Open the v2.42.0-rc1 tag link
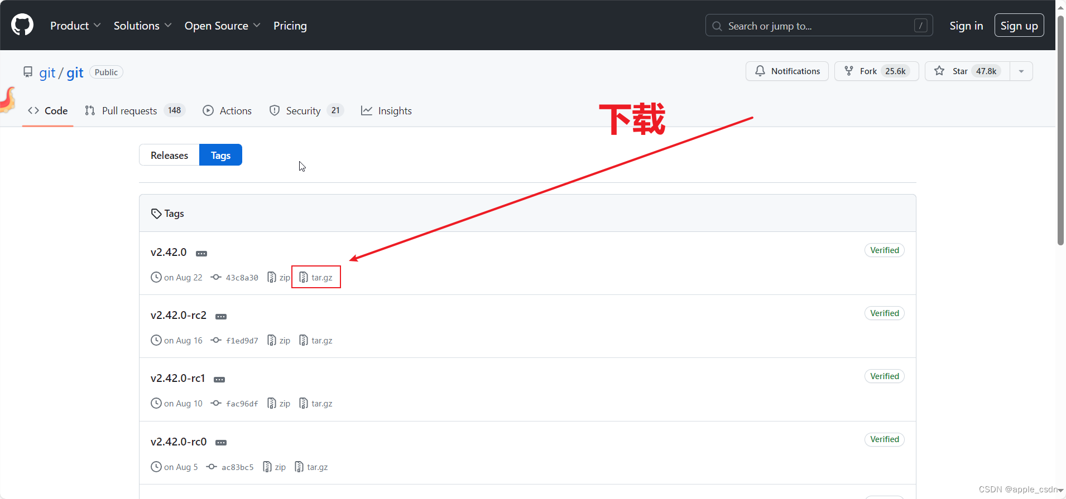Viewport: 1066px width, 499px height. (x=178, y=378)
